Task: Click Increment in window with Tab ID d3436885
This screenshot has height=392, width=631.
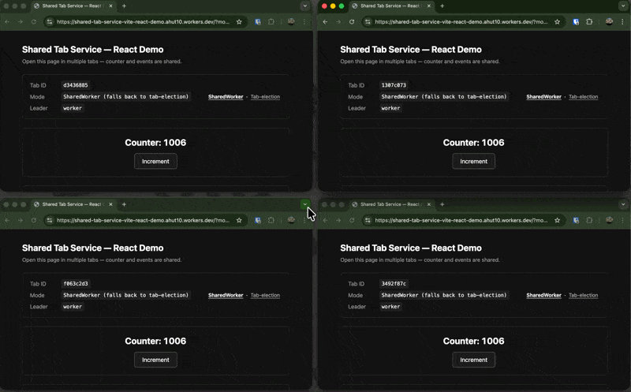Action: click(155, 162)
